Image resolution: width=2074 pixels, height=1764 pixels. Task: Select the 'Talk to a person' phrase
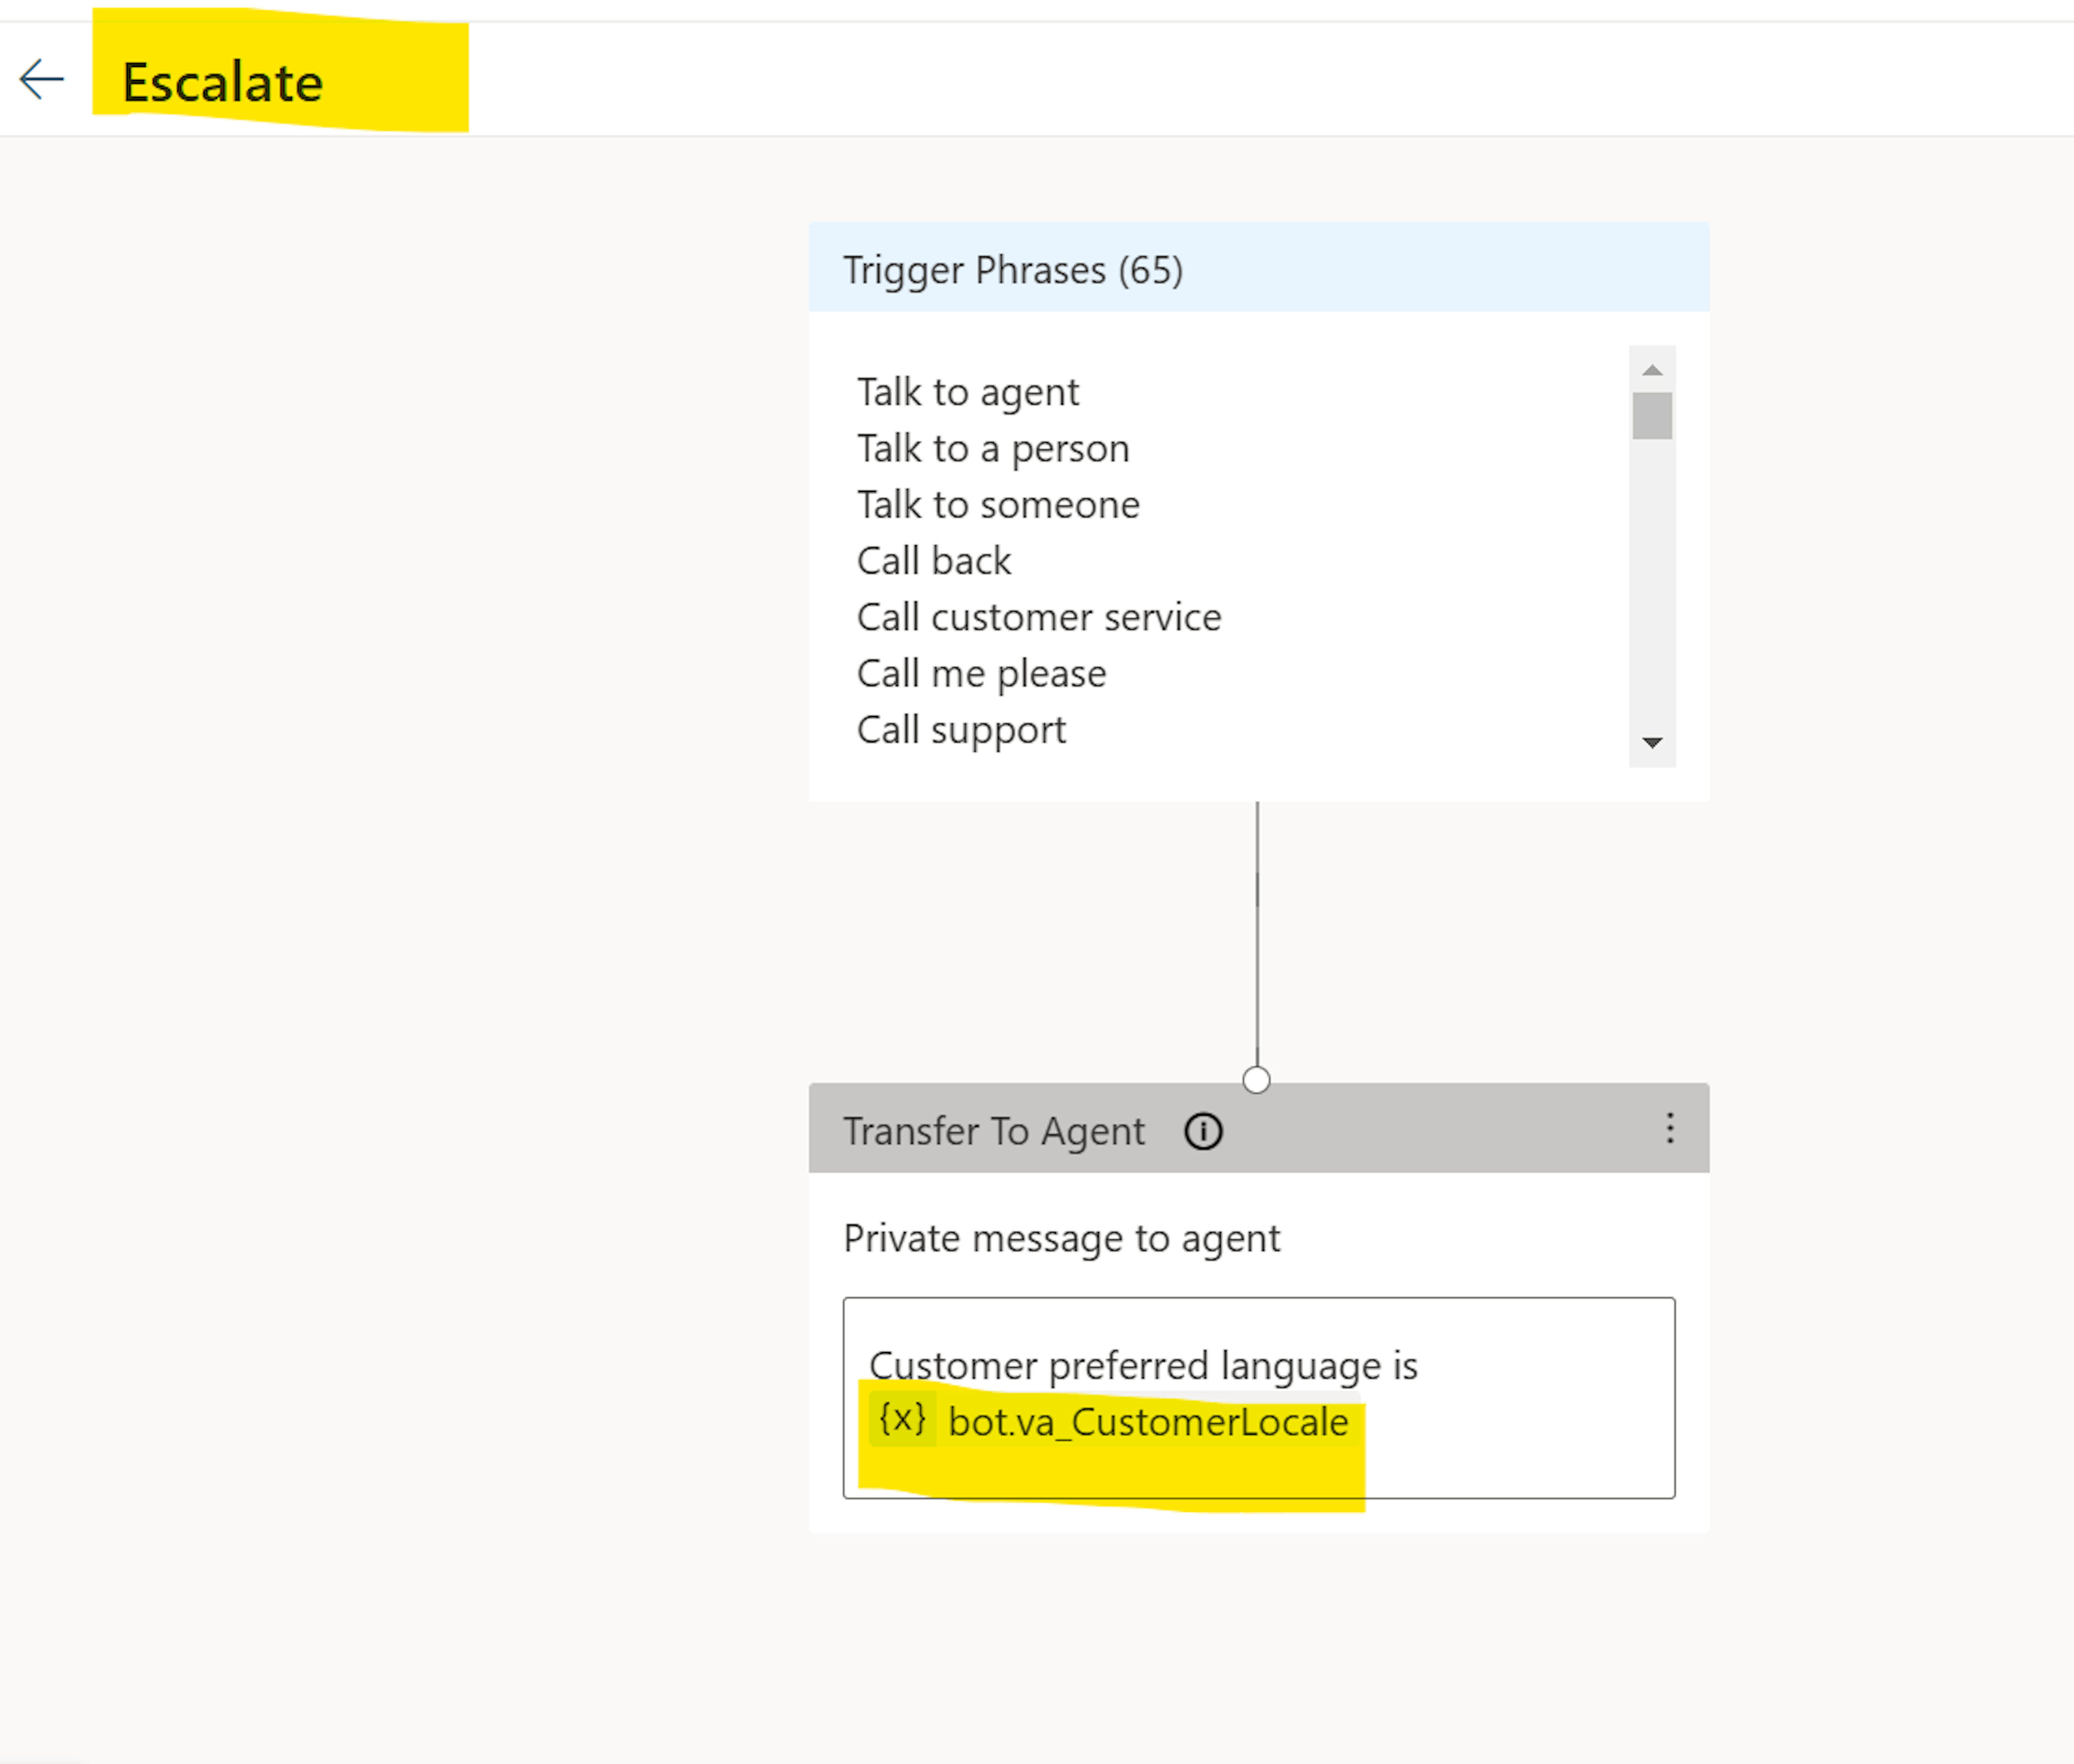[993, 449]
